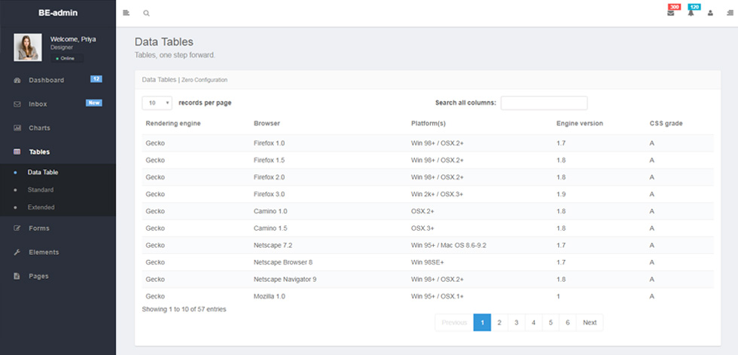The image size is (738, 355).
Task: Sort by Engine version column header
Action: coord(579,124)
